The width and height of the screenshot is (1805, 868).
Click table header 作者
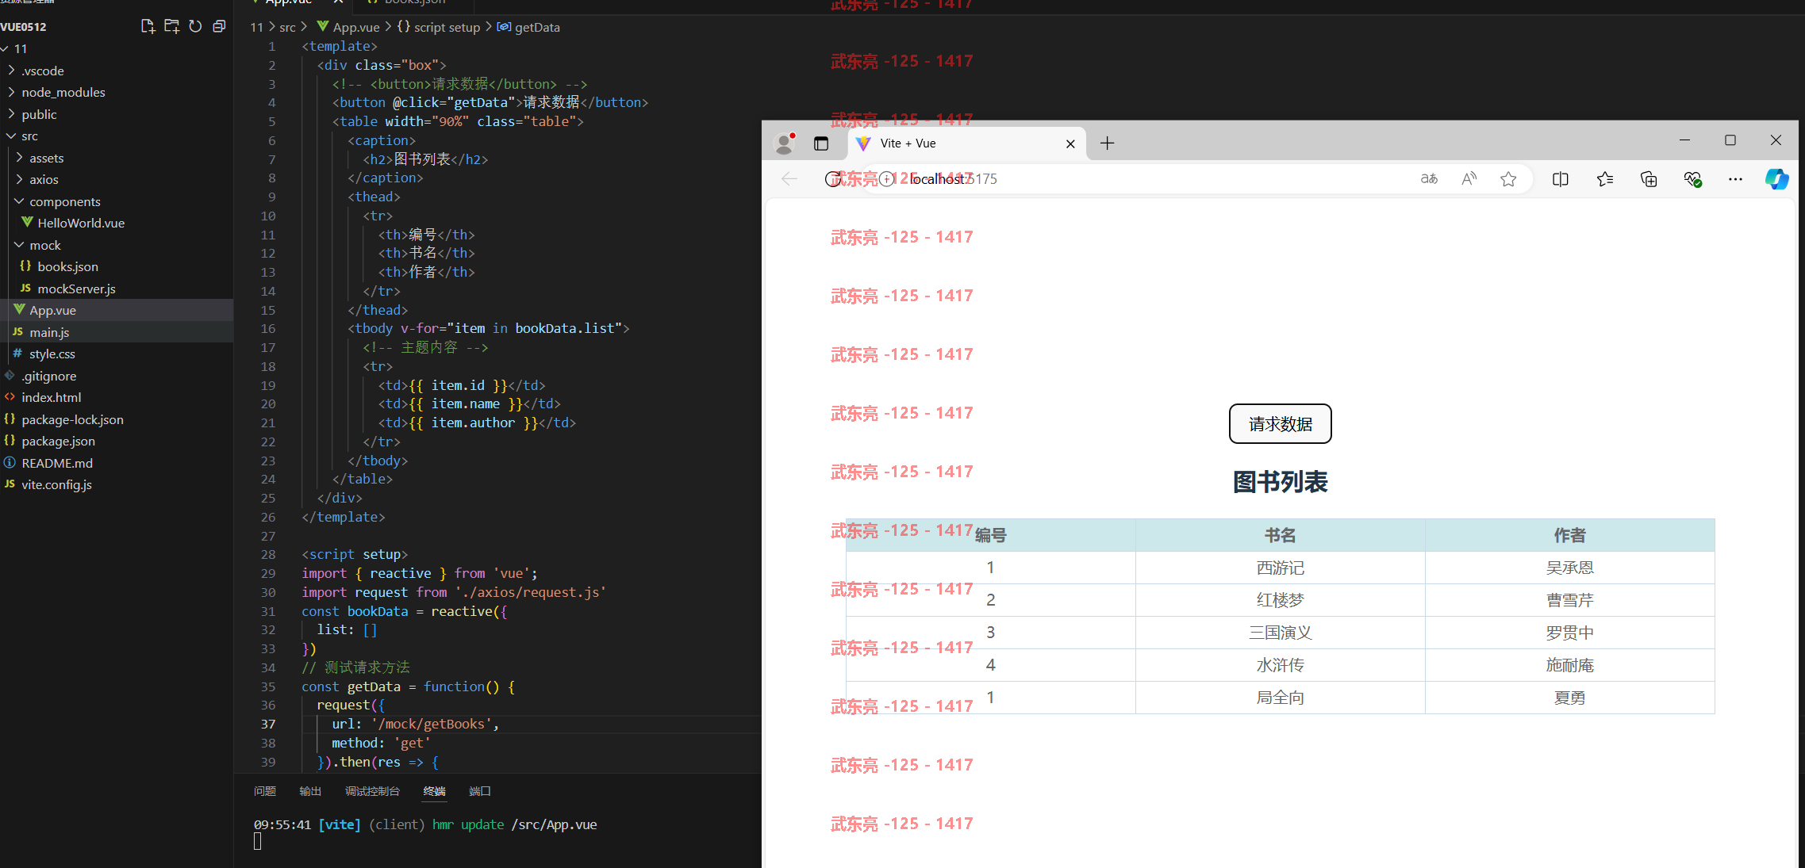click(x=1569, y=535)
